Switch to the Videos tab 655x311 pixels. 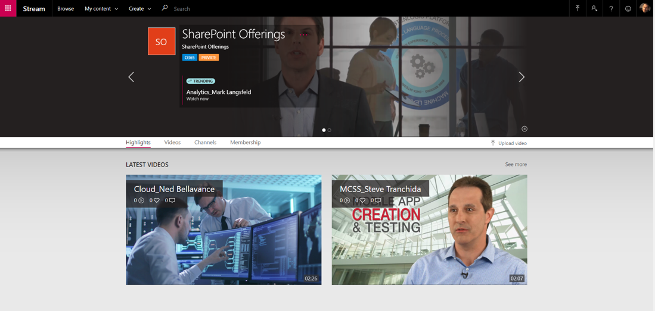coord(172,143)
